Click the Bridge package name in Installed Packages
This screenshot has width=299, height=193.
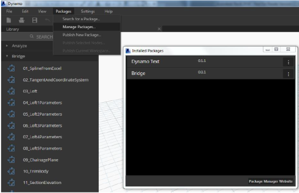(x=138, y=73)
